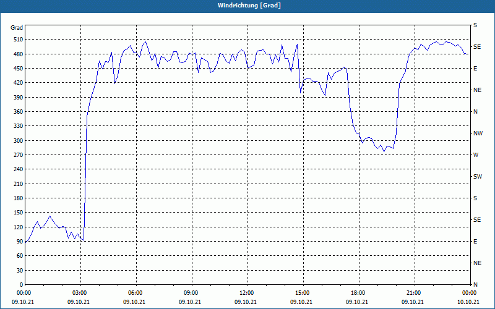This screenshot has width=495, height=309.
Task: Click the 90 y-axis value
Action: [20, 242]
